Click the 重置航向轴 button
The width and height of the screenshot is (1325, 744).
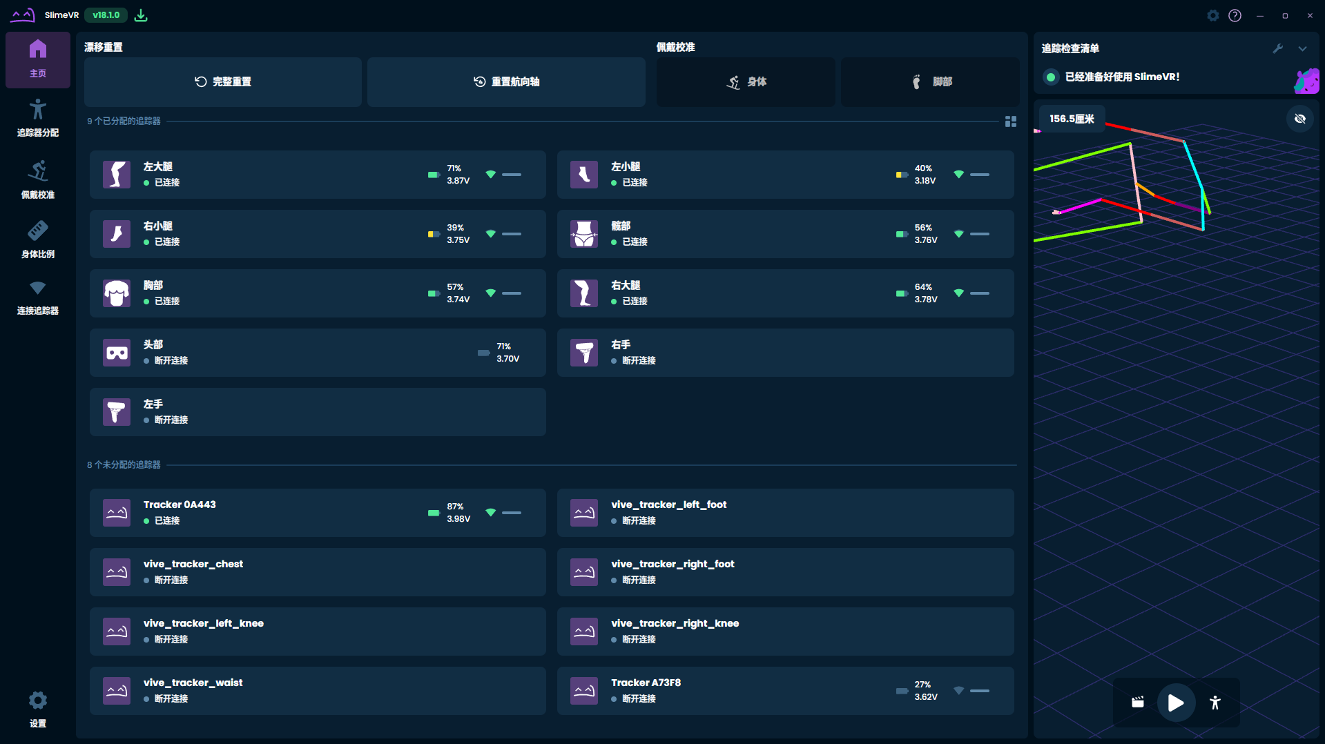pos(506,81)
